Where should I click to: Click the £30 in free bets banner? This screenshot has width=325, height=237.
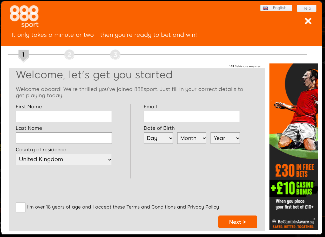click(294, 147)
